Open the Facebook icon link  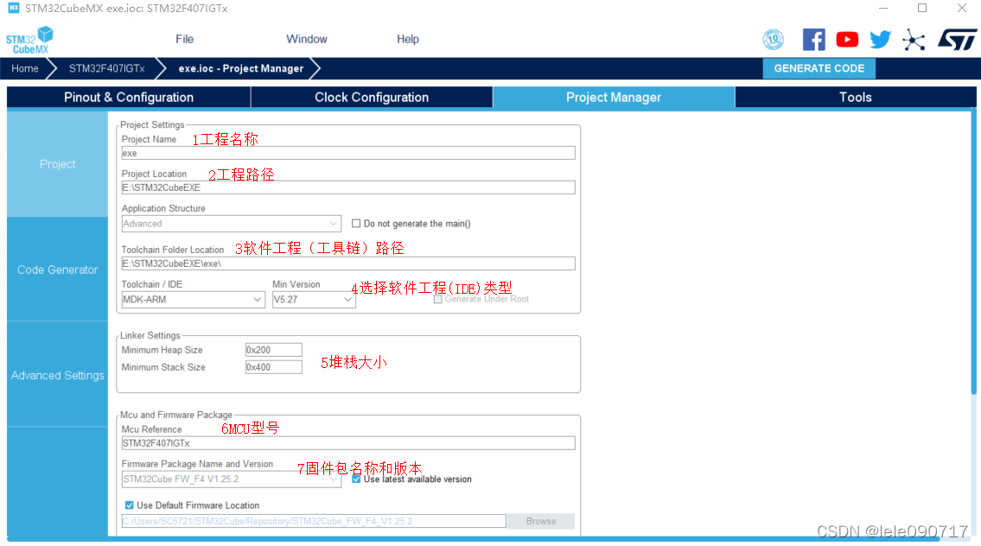813,40
